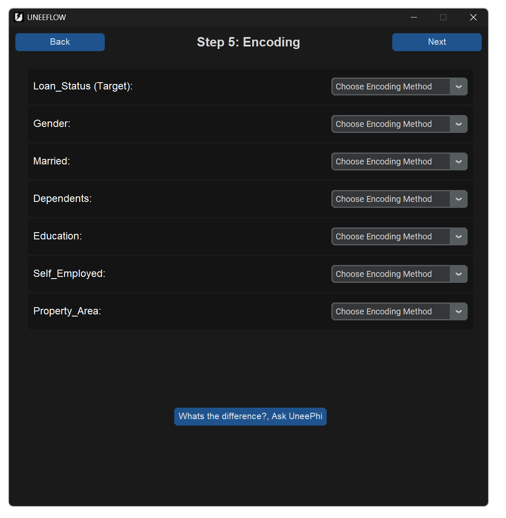The image size is (506, 518).
Task: Click the Back button
Action: click(x=60, y=42)
